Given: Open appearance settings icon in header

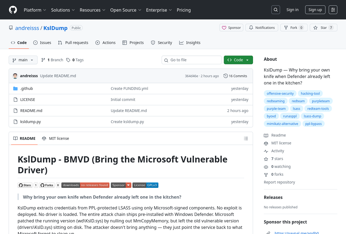Looking at the screenshot, I should click(x=333, y=10).
